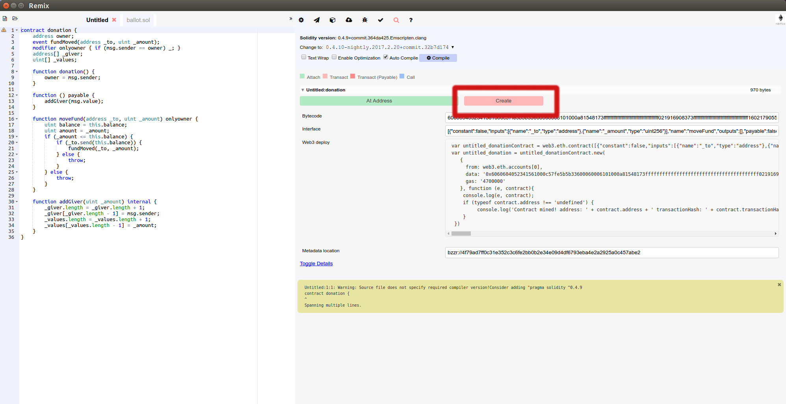Viewport: 786px width, 404px height.
Task: Click the cloud upload publish icon
Action: pyautogui.click(x=349, y=20)
